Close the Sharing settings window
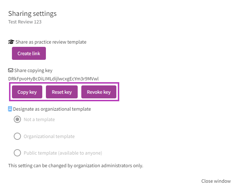The image size is (245, 191). click(216, 181)
